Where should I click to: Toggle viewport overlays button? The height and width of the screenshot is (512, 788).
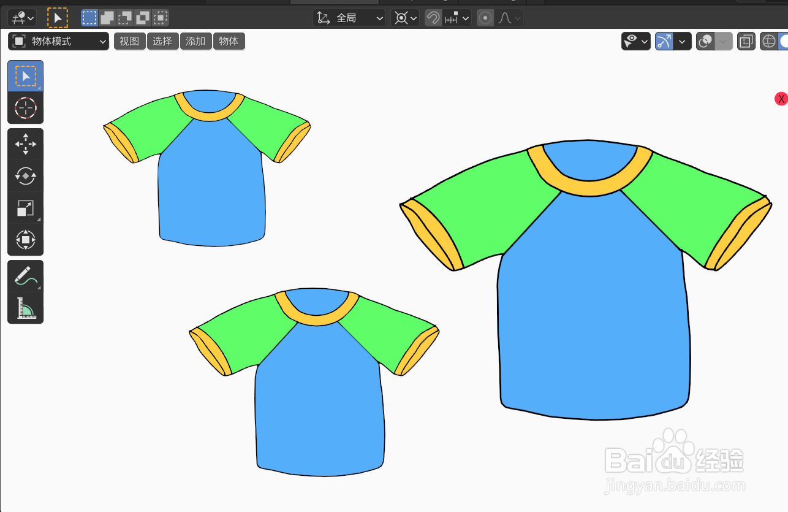(x=705, y=41)
